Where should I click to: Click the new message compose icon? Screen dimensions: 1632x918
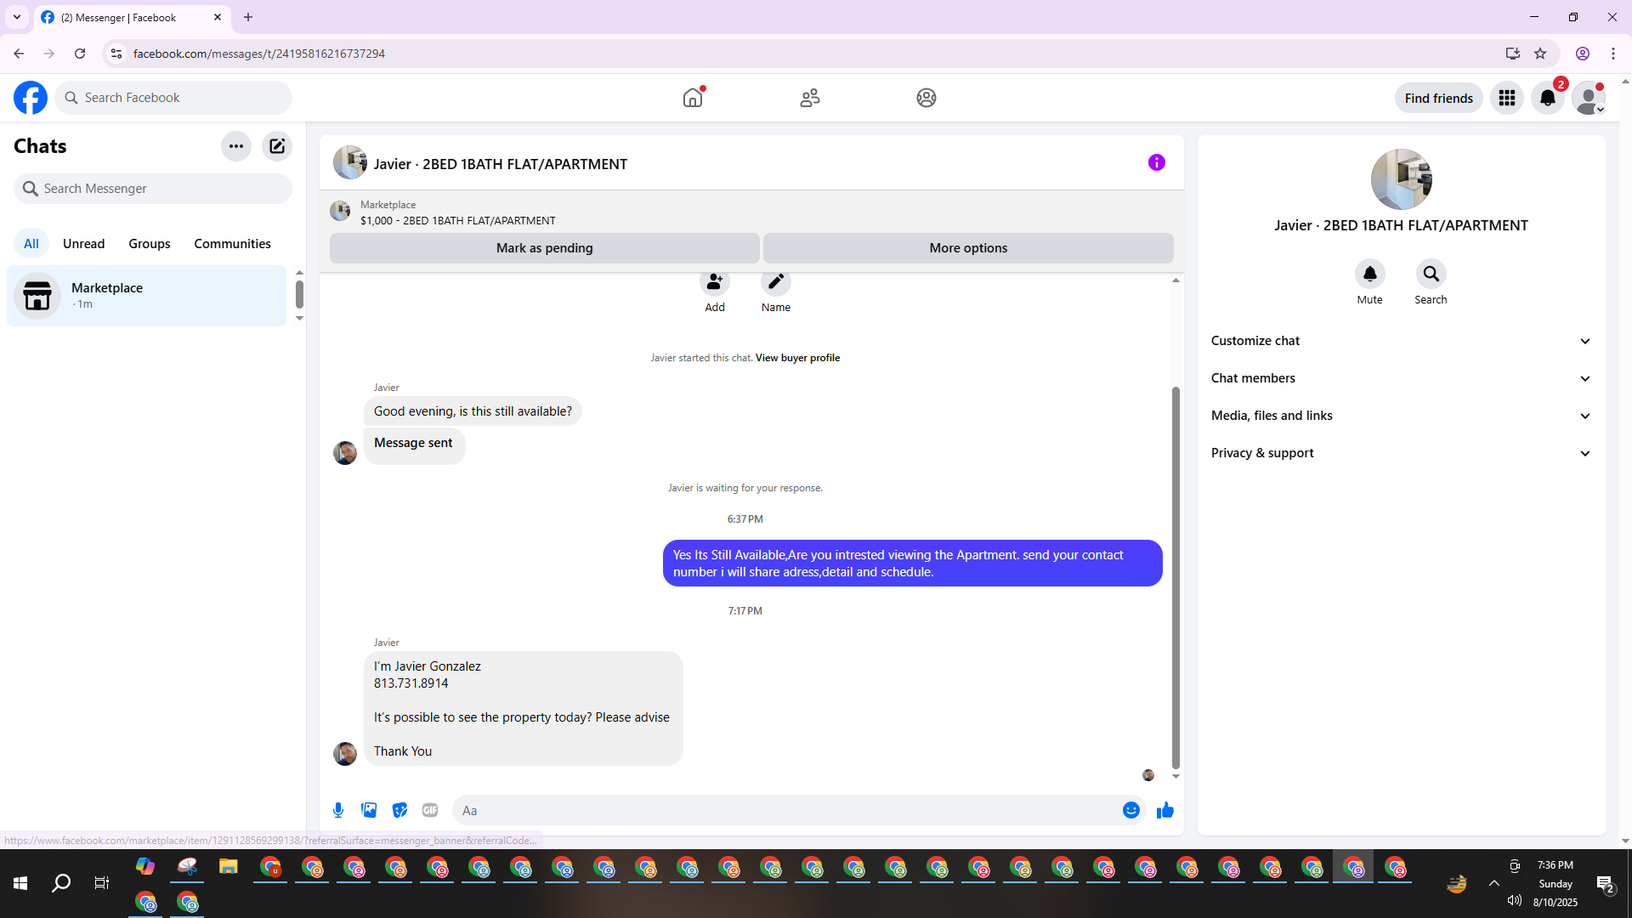(x=277, y=146)
